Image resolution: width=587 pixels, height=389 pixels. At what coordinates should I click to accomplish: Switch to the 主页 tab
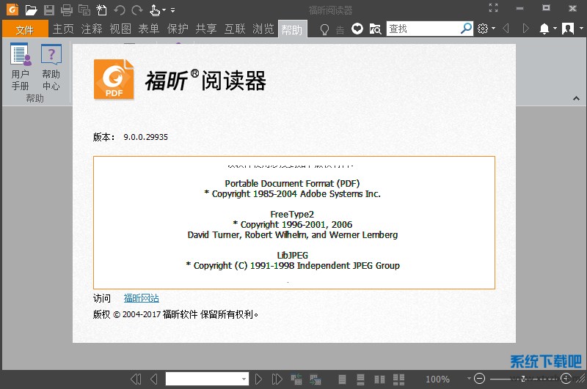pos(63,29)
